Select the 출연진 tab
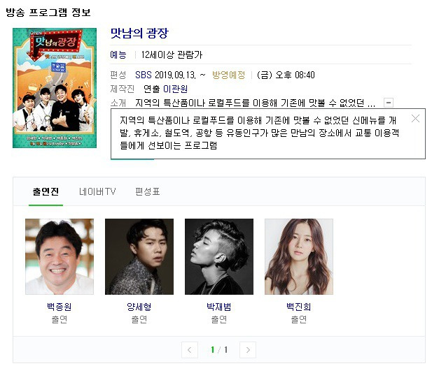This screenshot has width=439, height=366. click(x=46, y=191)
